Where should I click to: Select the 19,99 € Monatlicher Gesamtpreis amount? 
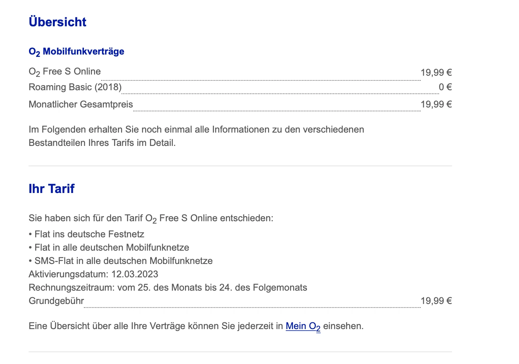coord(436,104)
